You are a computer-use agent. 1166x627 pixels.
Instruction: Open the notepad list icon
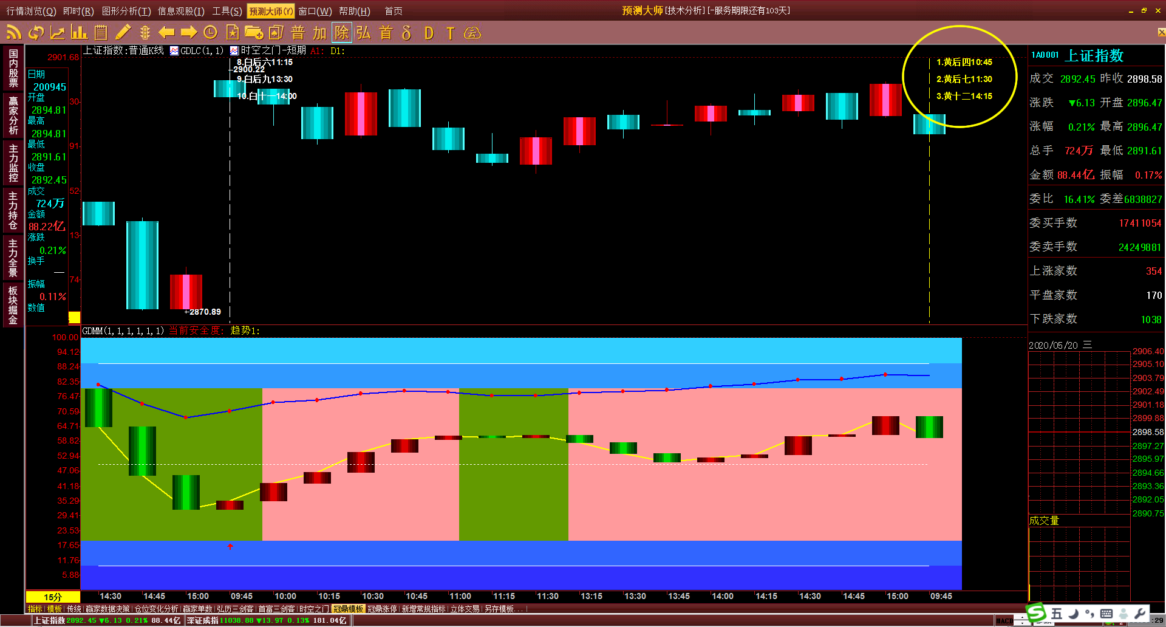click(101, 32)
